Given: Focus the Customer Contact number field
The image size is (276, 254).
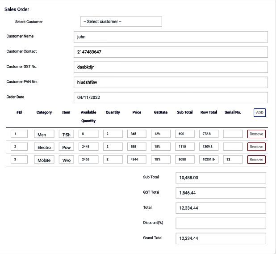Looking at the screenshot, I should tap(171, 52).
